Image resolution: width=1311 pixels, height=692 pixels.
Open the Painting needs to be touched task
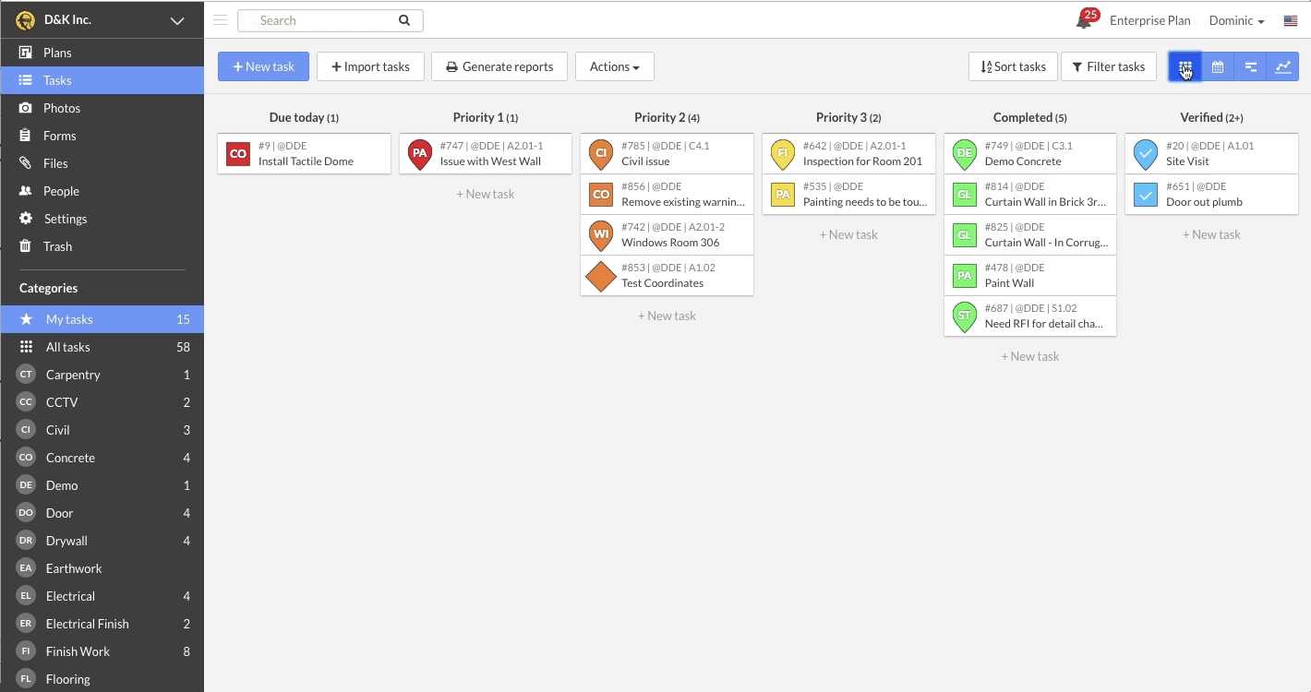click(848, 194)
